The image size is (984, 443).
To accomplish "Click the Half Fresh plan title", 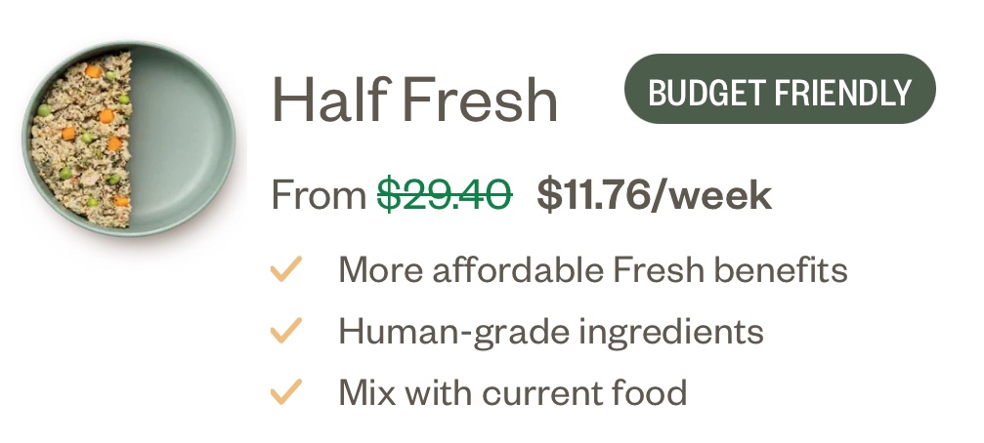I will [x=414, y=100].
